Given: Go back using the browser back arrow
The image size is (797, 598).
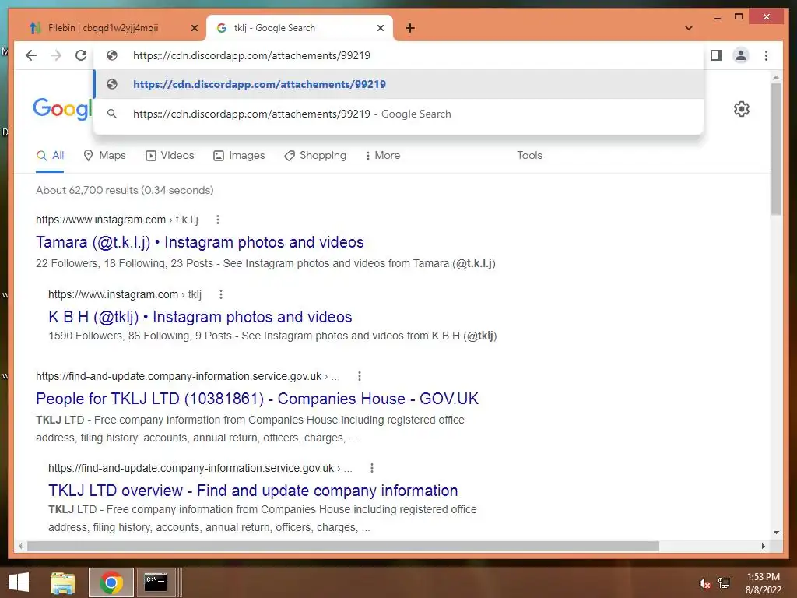Looking at the screenshot, I should [x=31, y=55].
